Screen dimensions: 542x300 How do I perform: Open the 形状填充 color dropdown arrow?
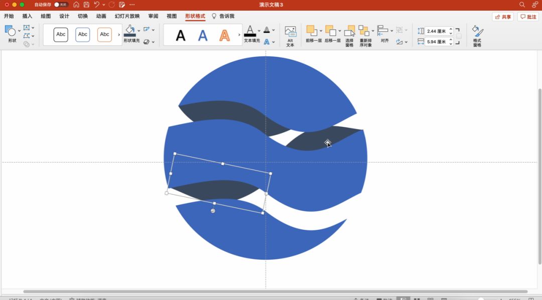pos(139,31)
